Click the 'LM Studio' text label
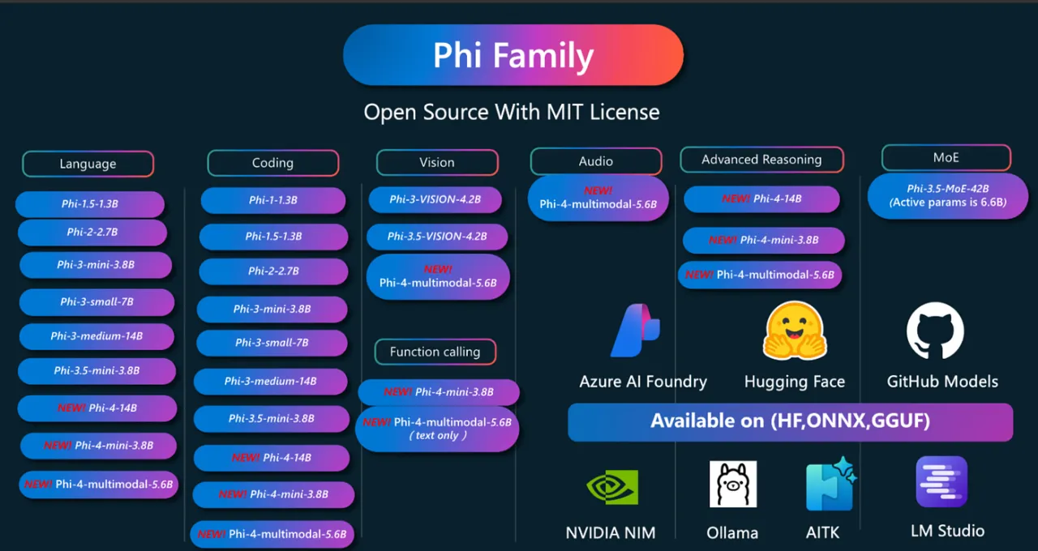Image resolution: width=1038 pixels, height=551 pixels. (947, 531)
